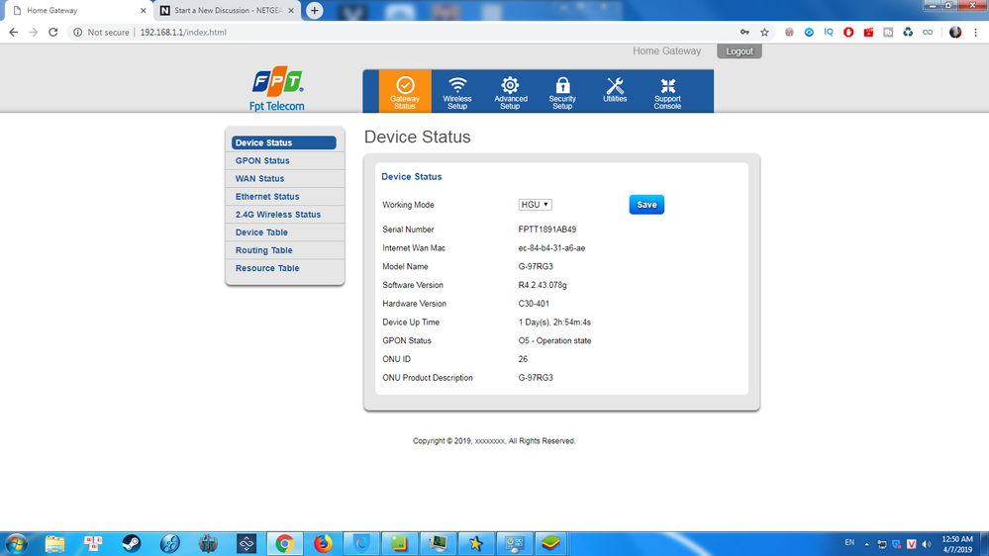The height and width of the screenshot is (556, 989).
Task: Click the Save button
Action: [646, 205]
